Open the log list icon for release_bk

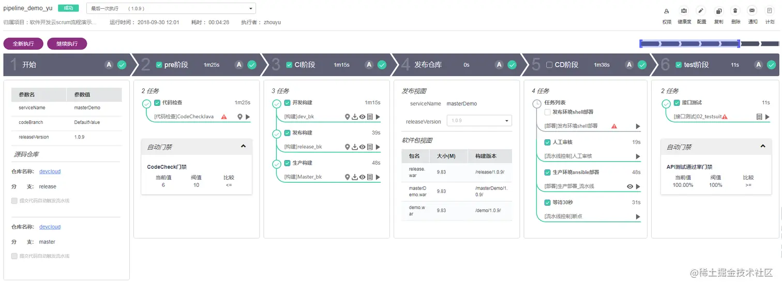point(370,147)
